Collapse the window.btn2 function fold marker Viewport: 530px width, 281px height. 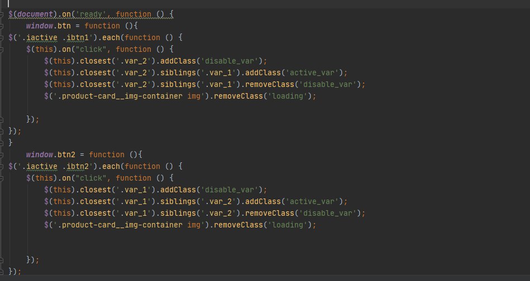click(x=1, y=155)
